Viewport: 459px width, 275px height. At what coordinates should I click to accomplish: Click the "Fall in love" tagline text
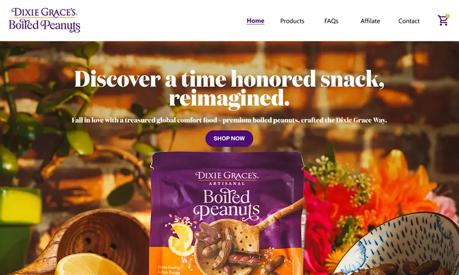coord(229,120)
